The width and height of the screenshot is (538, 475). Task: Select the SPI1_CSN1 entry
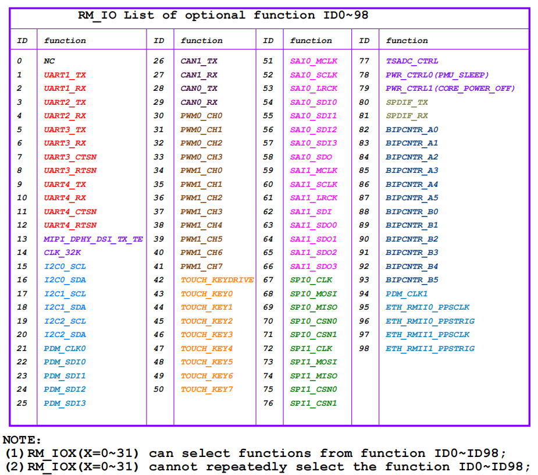[x=313, y=403]
